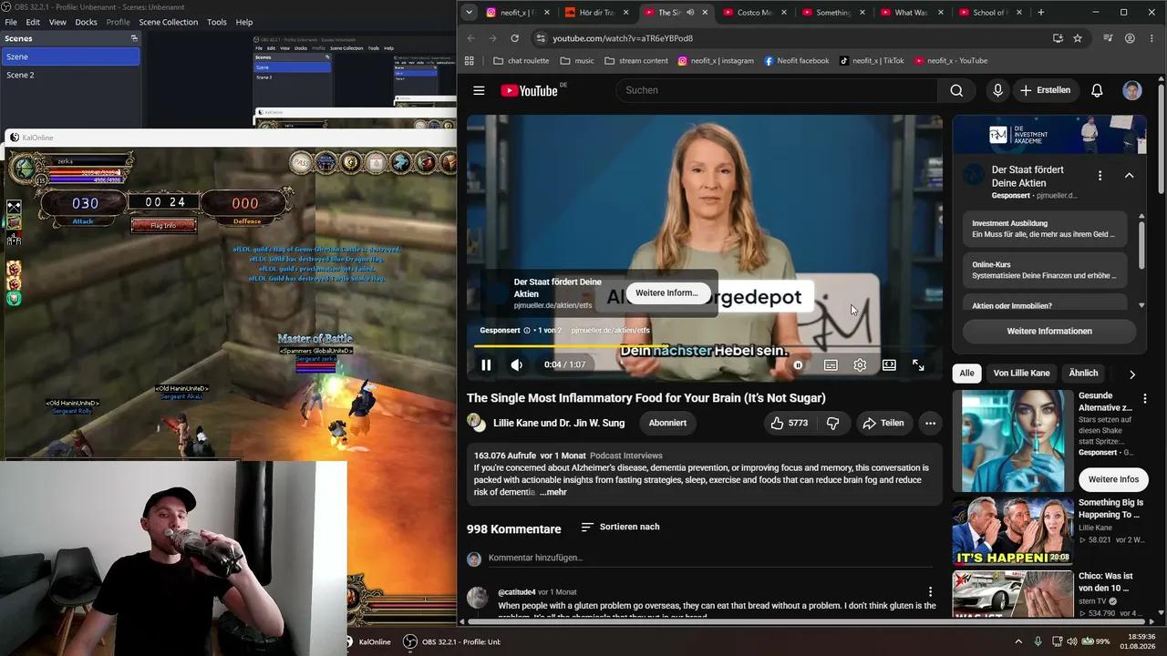The height and width of the screenshot is (656, 1167).
Task: Open the Neofit facebook bookmark
Action: tap(797, 61)
